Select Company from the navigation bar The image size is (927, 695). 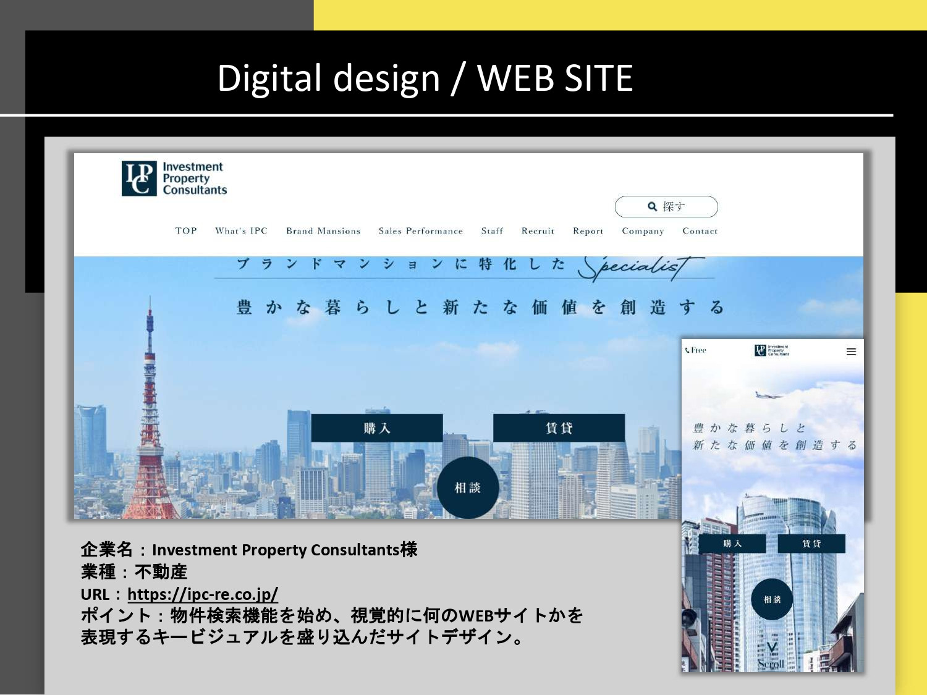(x=643, y=230)
